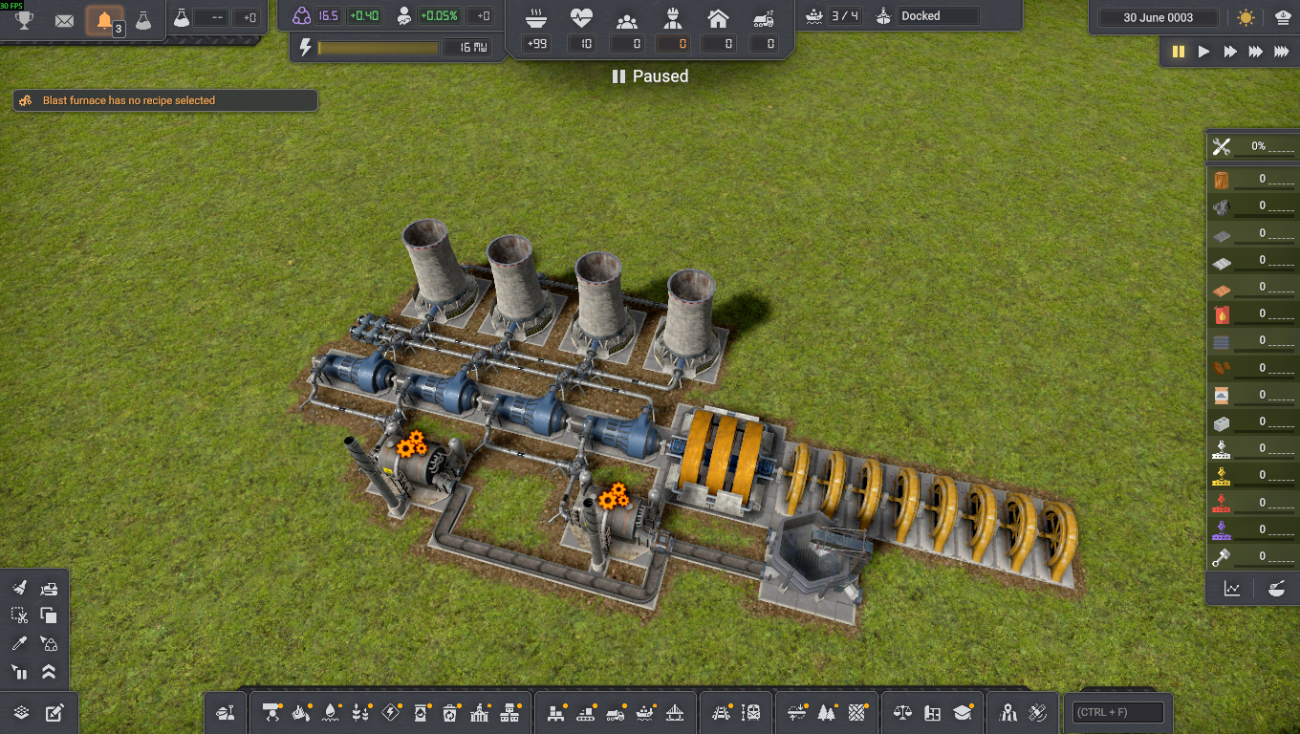Open the research flask icon
1300x734 pixels.
click(x=143, y=20)
